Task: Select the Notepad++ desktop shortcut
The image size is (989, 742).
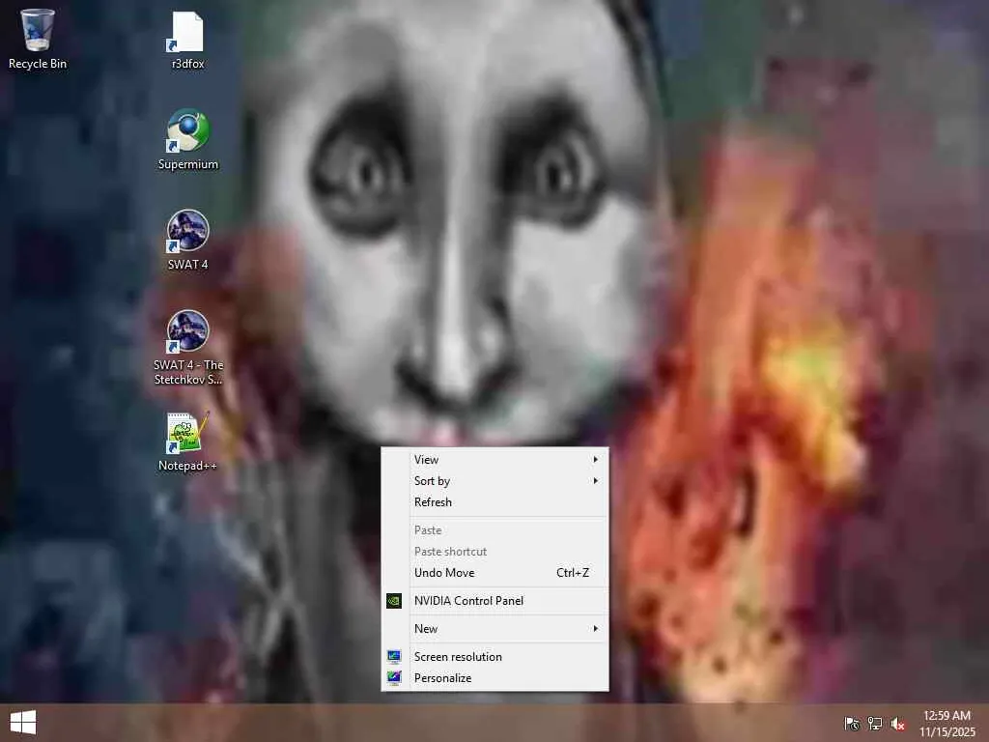Action: coord(188,442)
